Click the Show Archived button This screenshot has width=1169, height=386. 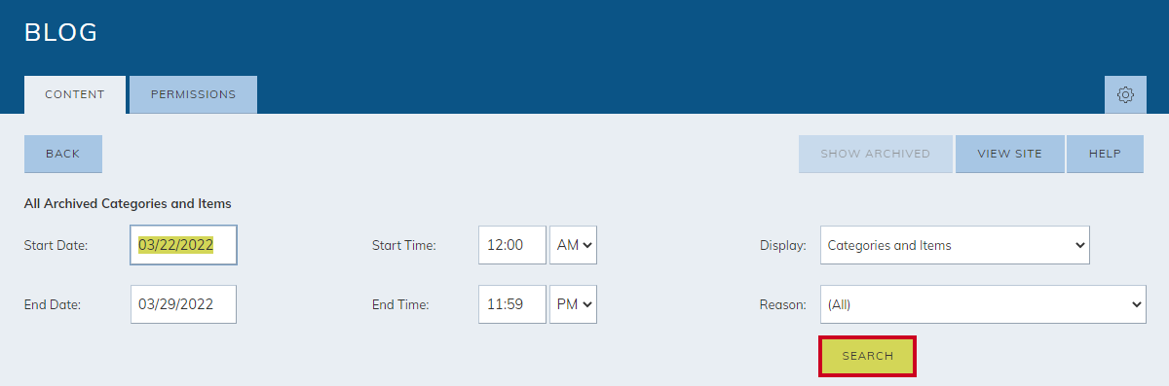coord(875,154)
